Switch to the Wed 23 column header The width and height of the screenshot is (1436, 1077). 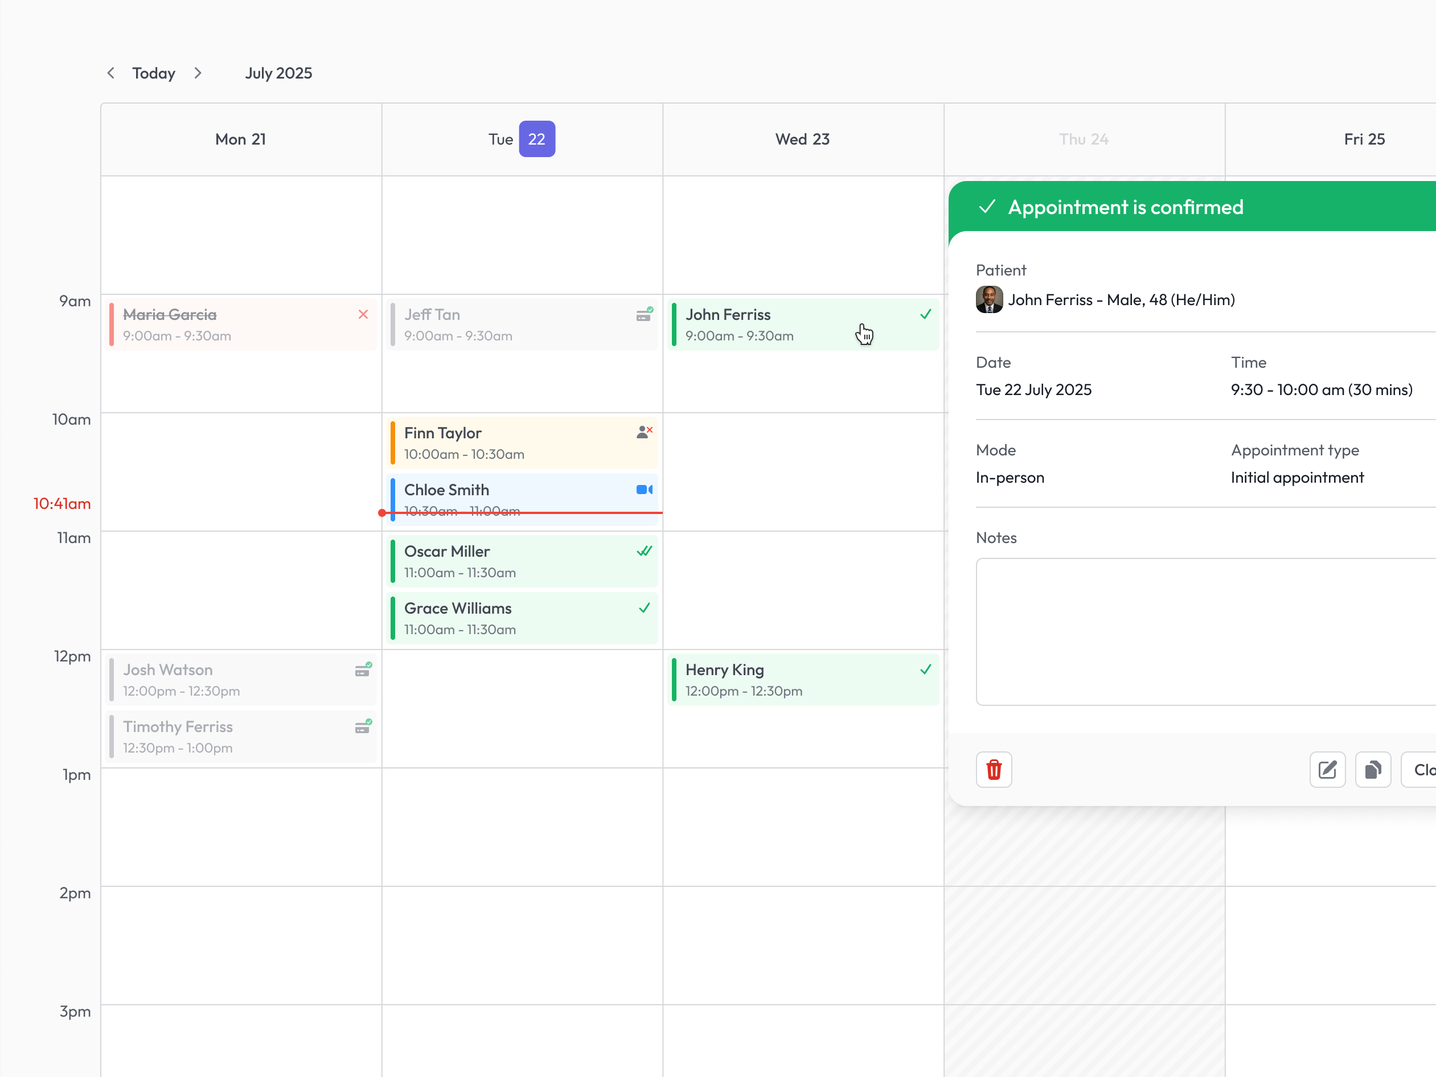tap(802, 139)
